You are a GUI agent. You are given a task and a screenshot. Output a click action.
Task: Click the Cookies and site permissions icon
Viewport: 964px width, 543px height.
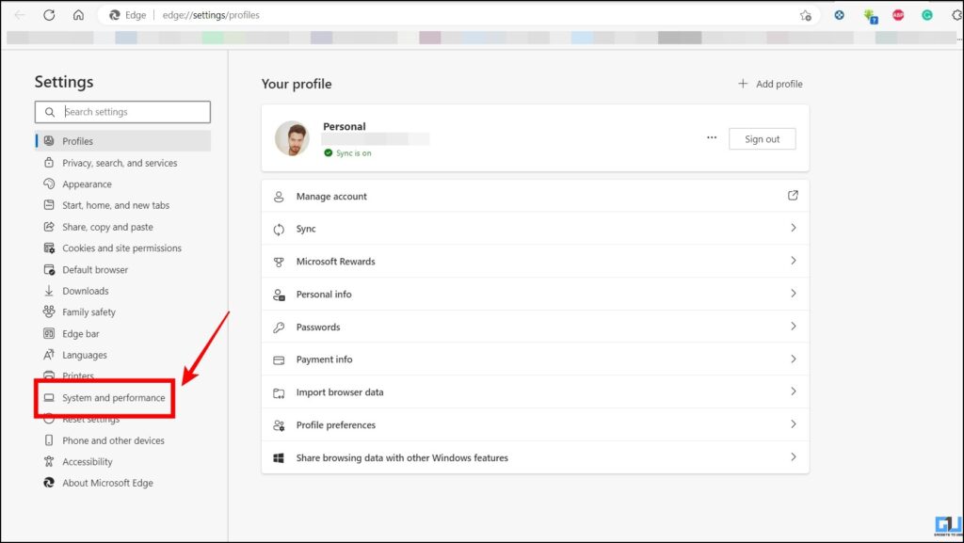(49, 248)
